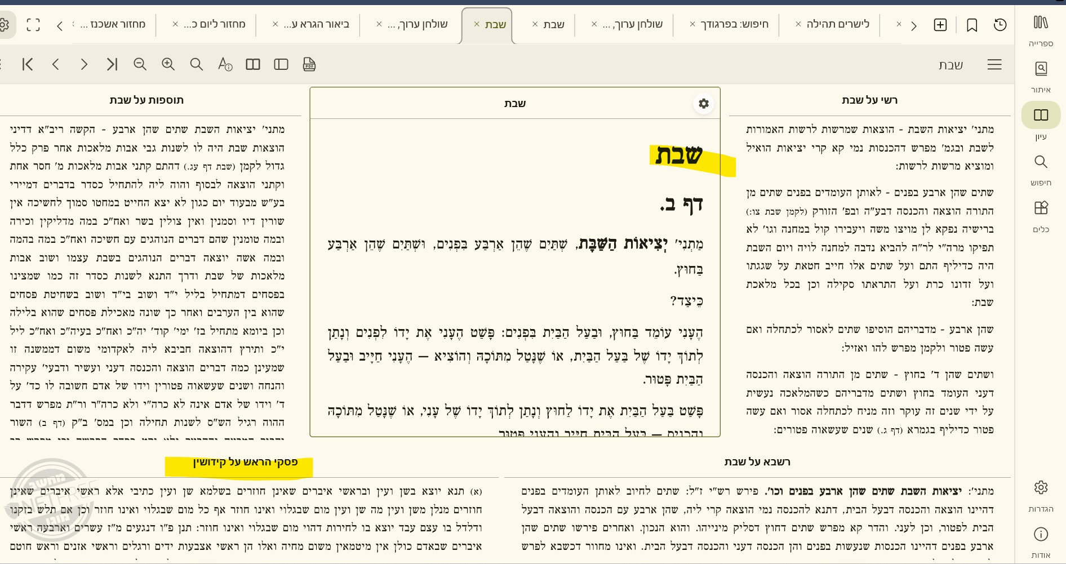The image size is (1066, 564).
Task: Open the ספרייה library in the sidebar
Action: (1040, 29)
